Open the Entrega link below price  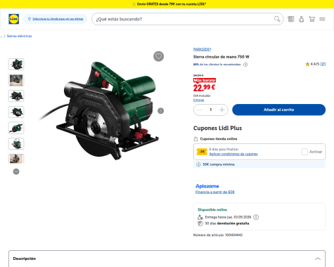coord(198,100)
